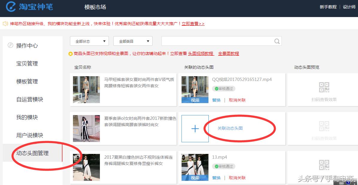Open the 全部状态 dropdown
Image resolution: width=358 pixels, height=185 pixels.
[x=89, y=41]
